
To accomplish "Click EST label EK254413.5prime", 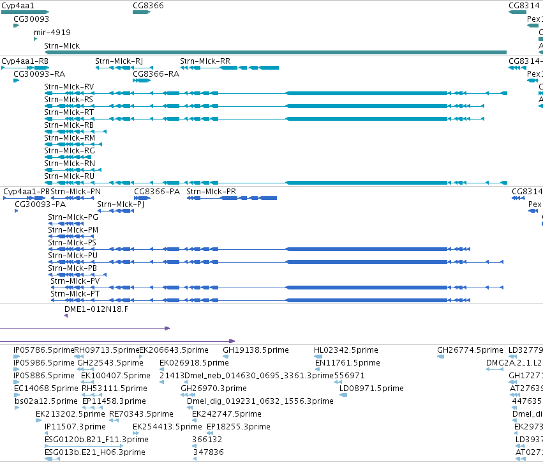I will point(168,427).
